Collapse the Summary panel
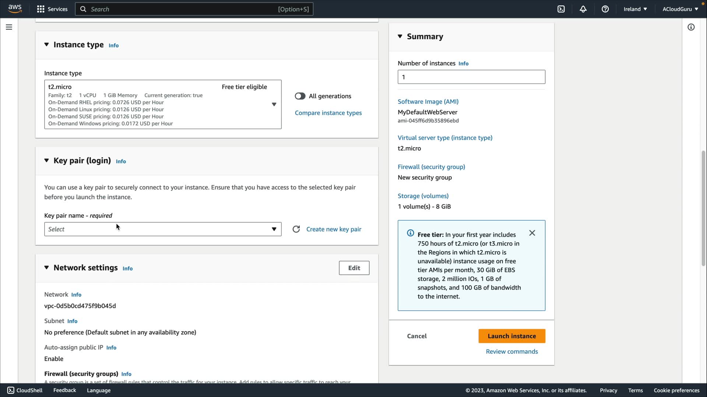707x397 pixels. click(x=400, y=36)
